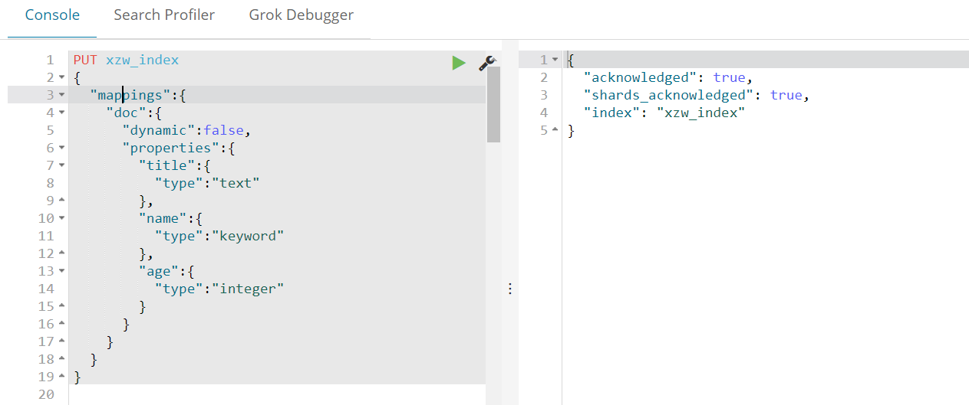Open the wrench settings menu
This screenshot has width=969, height=405.
click(x=487, y=64)
